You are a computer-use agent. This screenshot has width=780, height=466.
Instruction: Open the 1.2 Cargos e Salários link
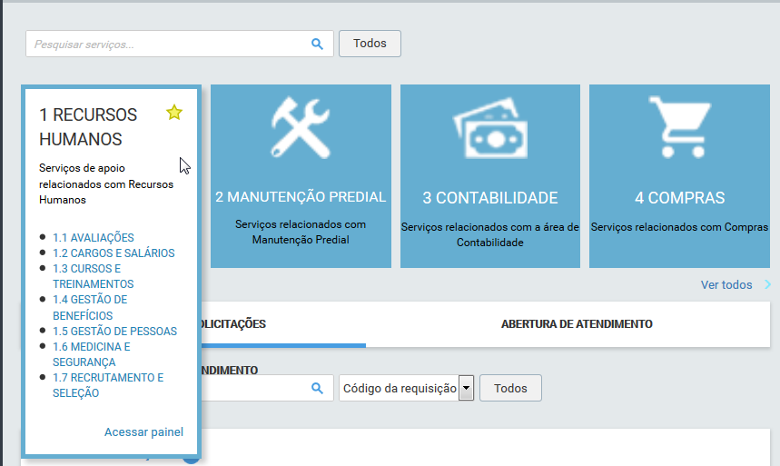[114, 253]
